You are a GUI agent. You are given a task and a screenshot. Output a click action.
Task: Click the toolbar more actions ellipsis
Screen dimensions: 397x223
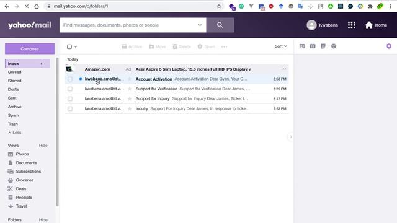click(224, 46)
